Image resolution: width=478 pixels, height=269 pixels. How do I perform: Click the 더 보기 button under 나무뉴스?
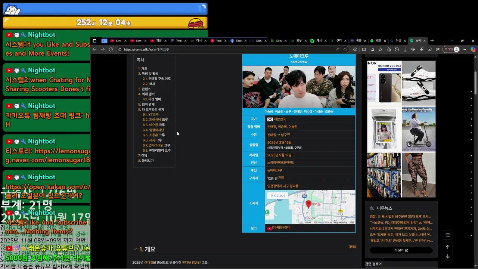(x=401, y=250)
